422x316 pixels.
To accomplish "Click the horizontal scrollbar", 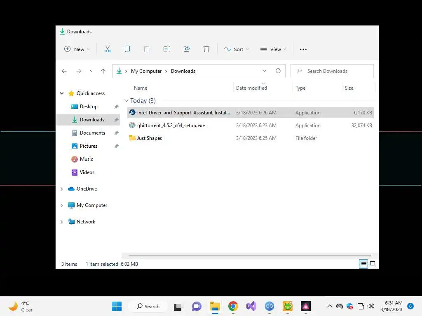I will click(249, 256).
